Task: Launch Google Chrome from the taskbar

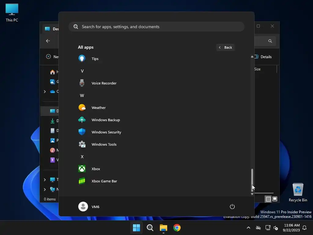Action: point(177,228)
